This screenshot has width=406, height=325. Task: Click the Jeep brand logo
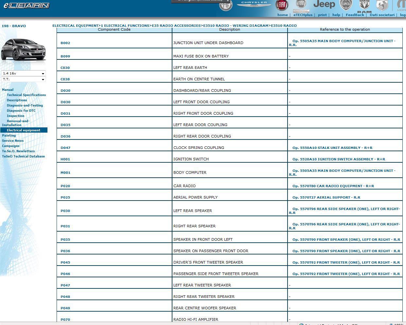tap(324, 4)
